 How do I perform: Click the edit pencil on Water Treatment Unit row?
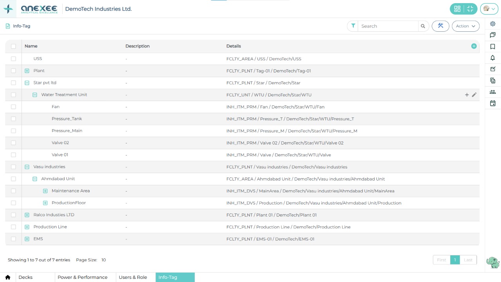(474, 94)
